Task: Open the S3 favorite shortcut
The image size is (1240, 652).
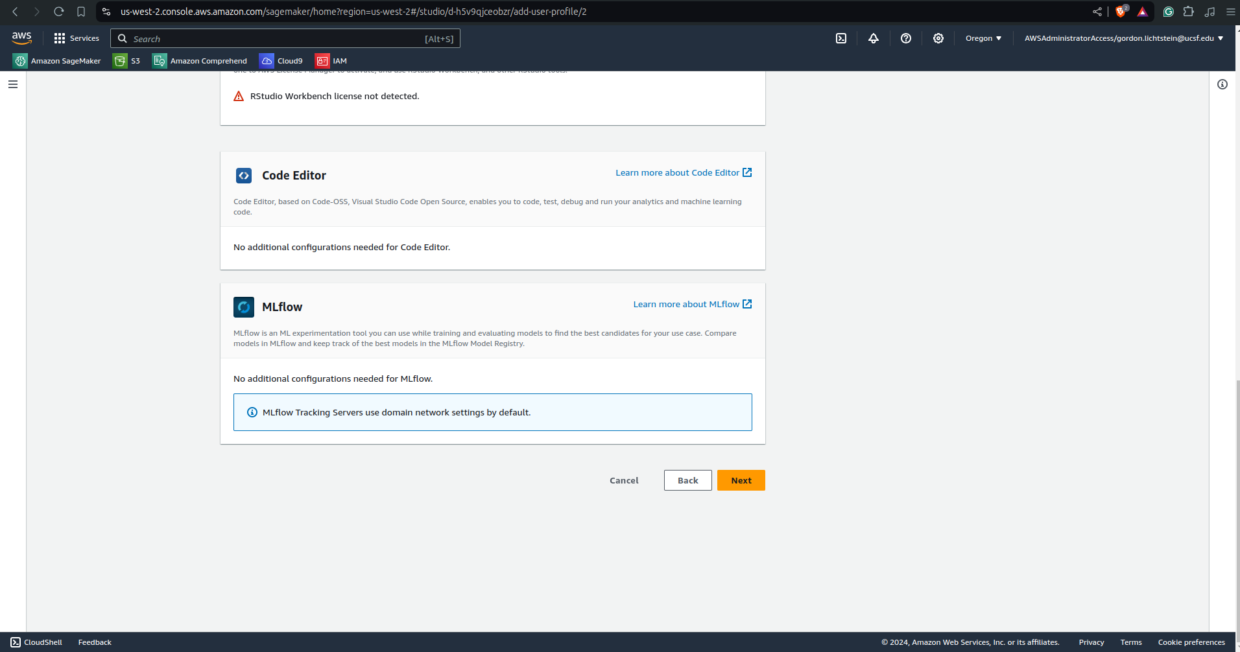Action: pyautogui.click(x=127, y=61)
